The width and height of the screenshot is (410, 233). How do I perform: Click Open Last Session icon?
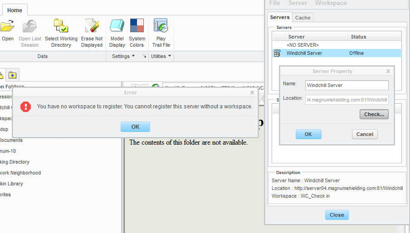point(29,26)
